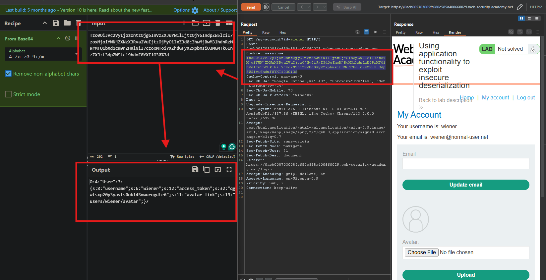Viewport: 546px width, 280px height.
Task: Click the Cancel button
Action: [283, 7]
